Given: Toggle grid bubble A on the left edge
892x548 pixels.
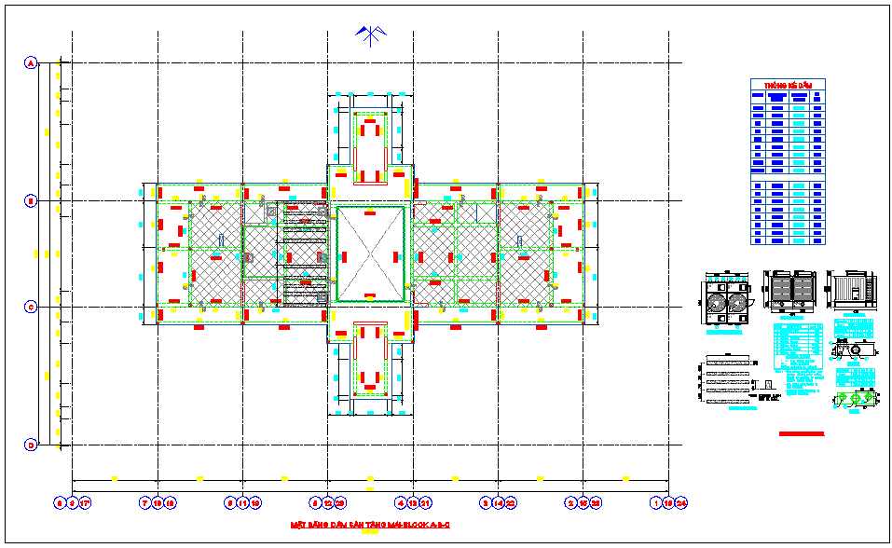Looking at the screenshot, I should coord(31,64).
